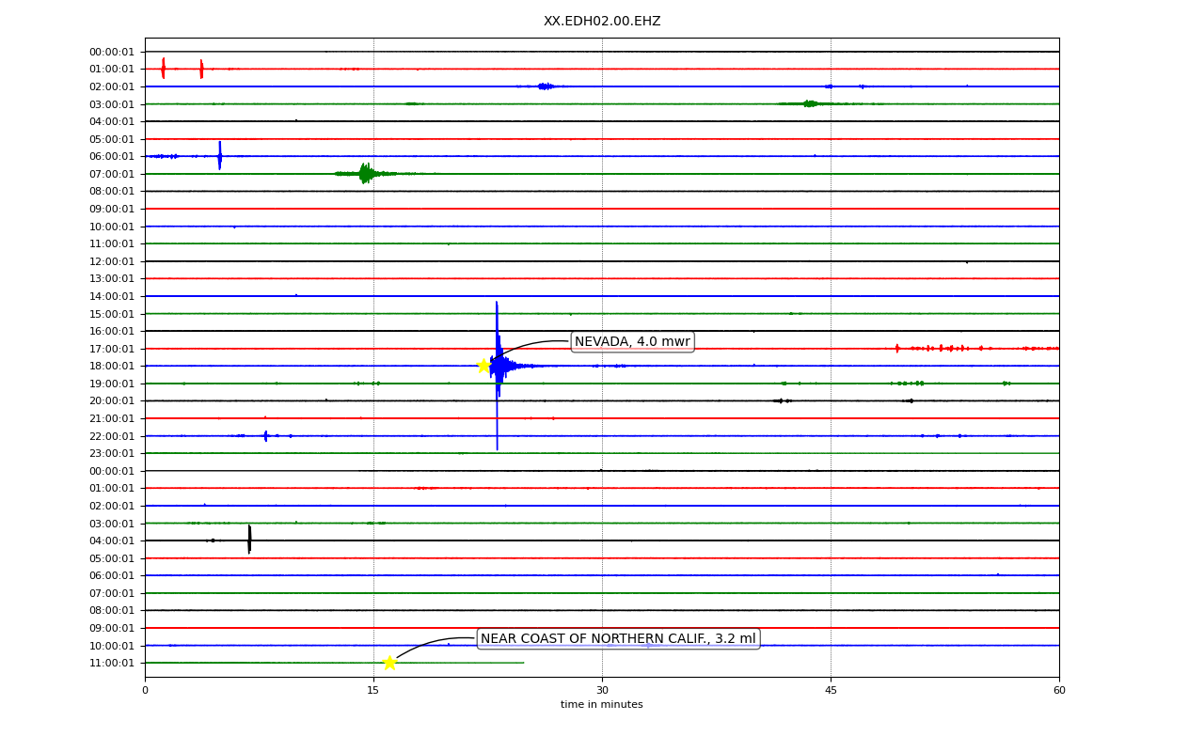Click the 45 minute x-axis tick label
1204x752 pixels.
point(831,691)
